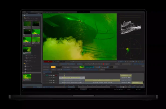Collapse the highlighted top row in media tree
The width and height of the screenshot is (166, 109).
coord(23,15)
